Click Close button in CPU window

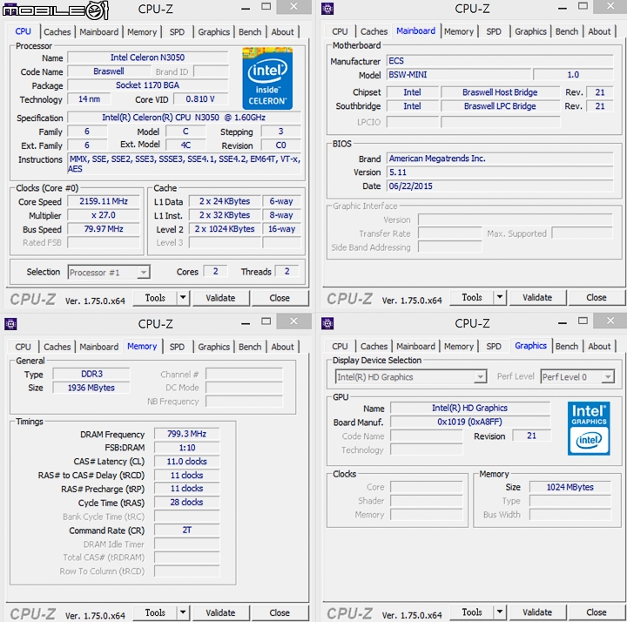[280, 298]
